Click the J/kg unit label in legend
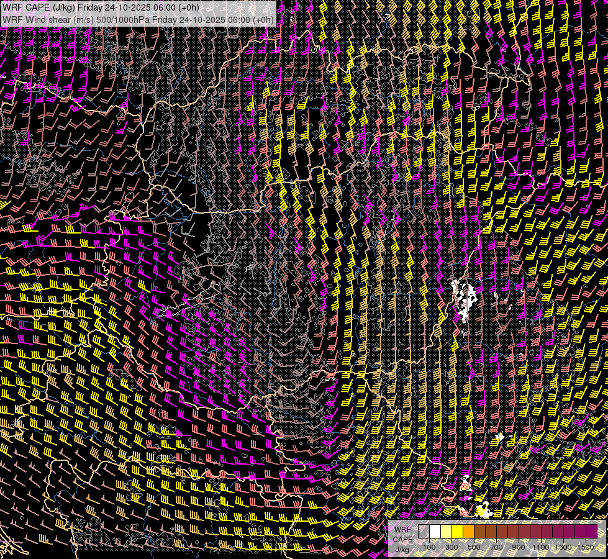 click(402, 550)
